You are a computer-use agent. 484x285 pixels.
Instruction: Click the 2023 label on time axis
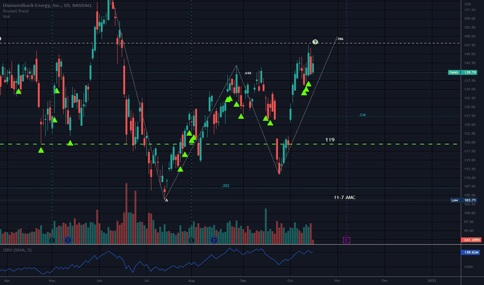pyautogui.click(x=432, y=281)
